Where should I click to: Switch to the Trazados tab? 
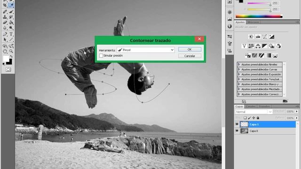coord(264,107)
